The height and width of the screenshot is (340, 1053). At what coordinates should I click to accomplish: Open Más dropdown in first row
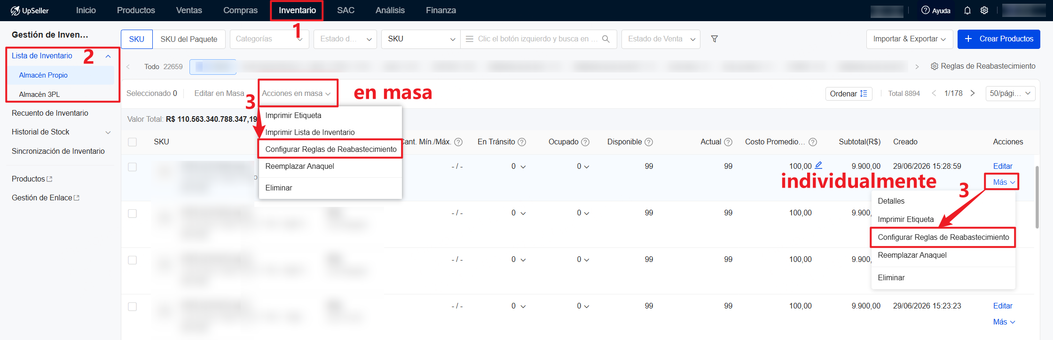[x=1004, y=182]
